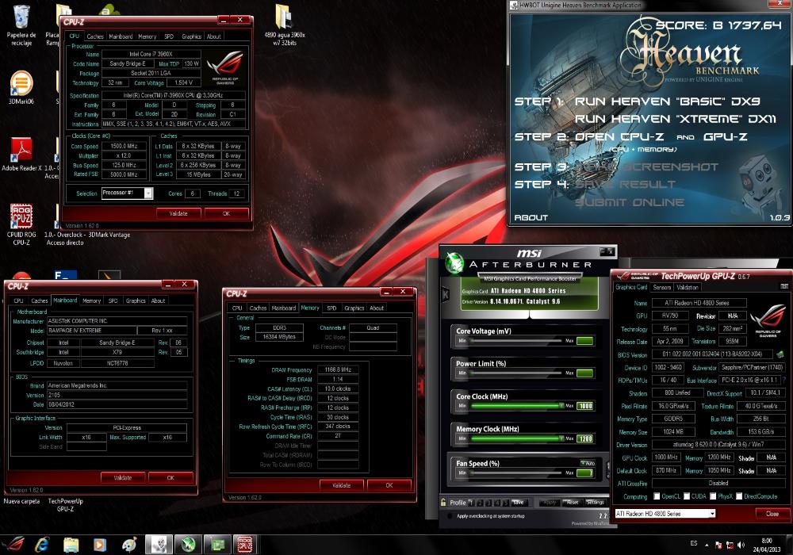This screenshot has width=793, height=555.
Task: Switch to the ROG CPU-Z taskbar button
Action: (245, 545)
